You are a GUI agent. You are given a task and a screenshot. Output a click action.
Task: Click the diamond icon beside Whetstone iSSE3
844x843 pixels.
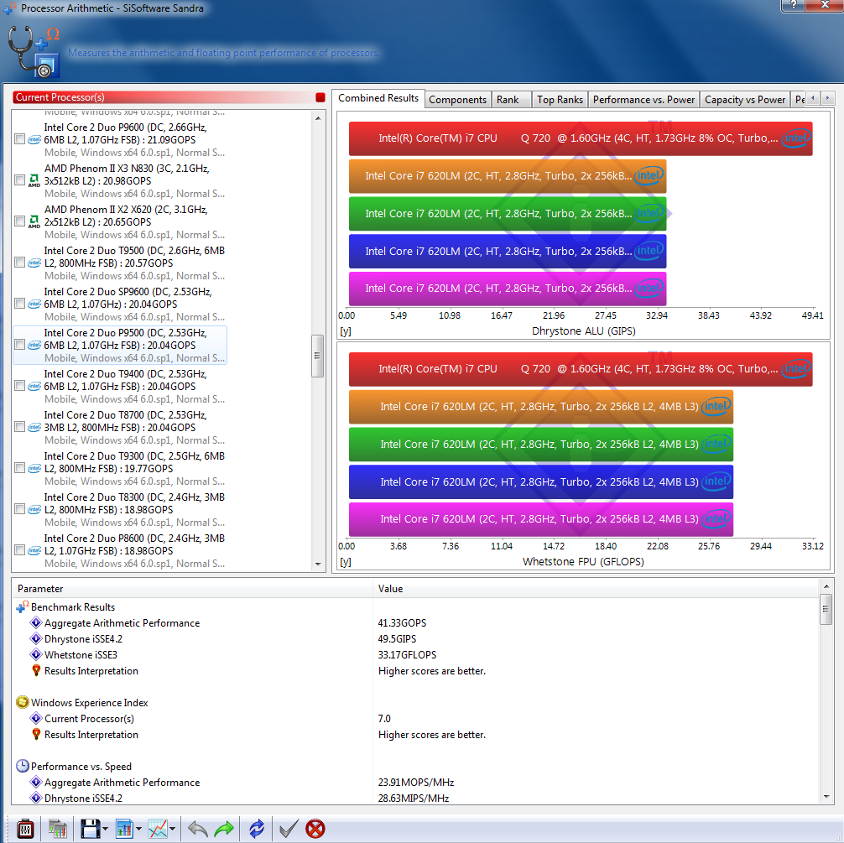[x=36, y=654]
